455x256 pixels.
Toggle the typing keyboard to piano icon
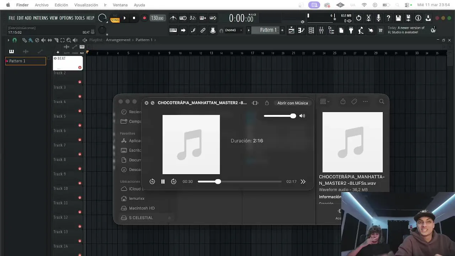pyautogui.click(x=173, y=30)
